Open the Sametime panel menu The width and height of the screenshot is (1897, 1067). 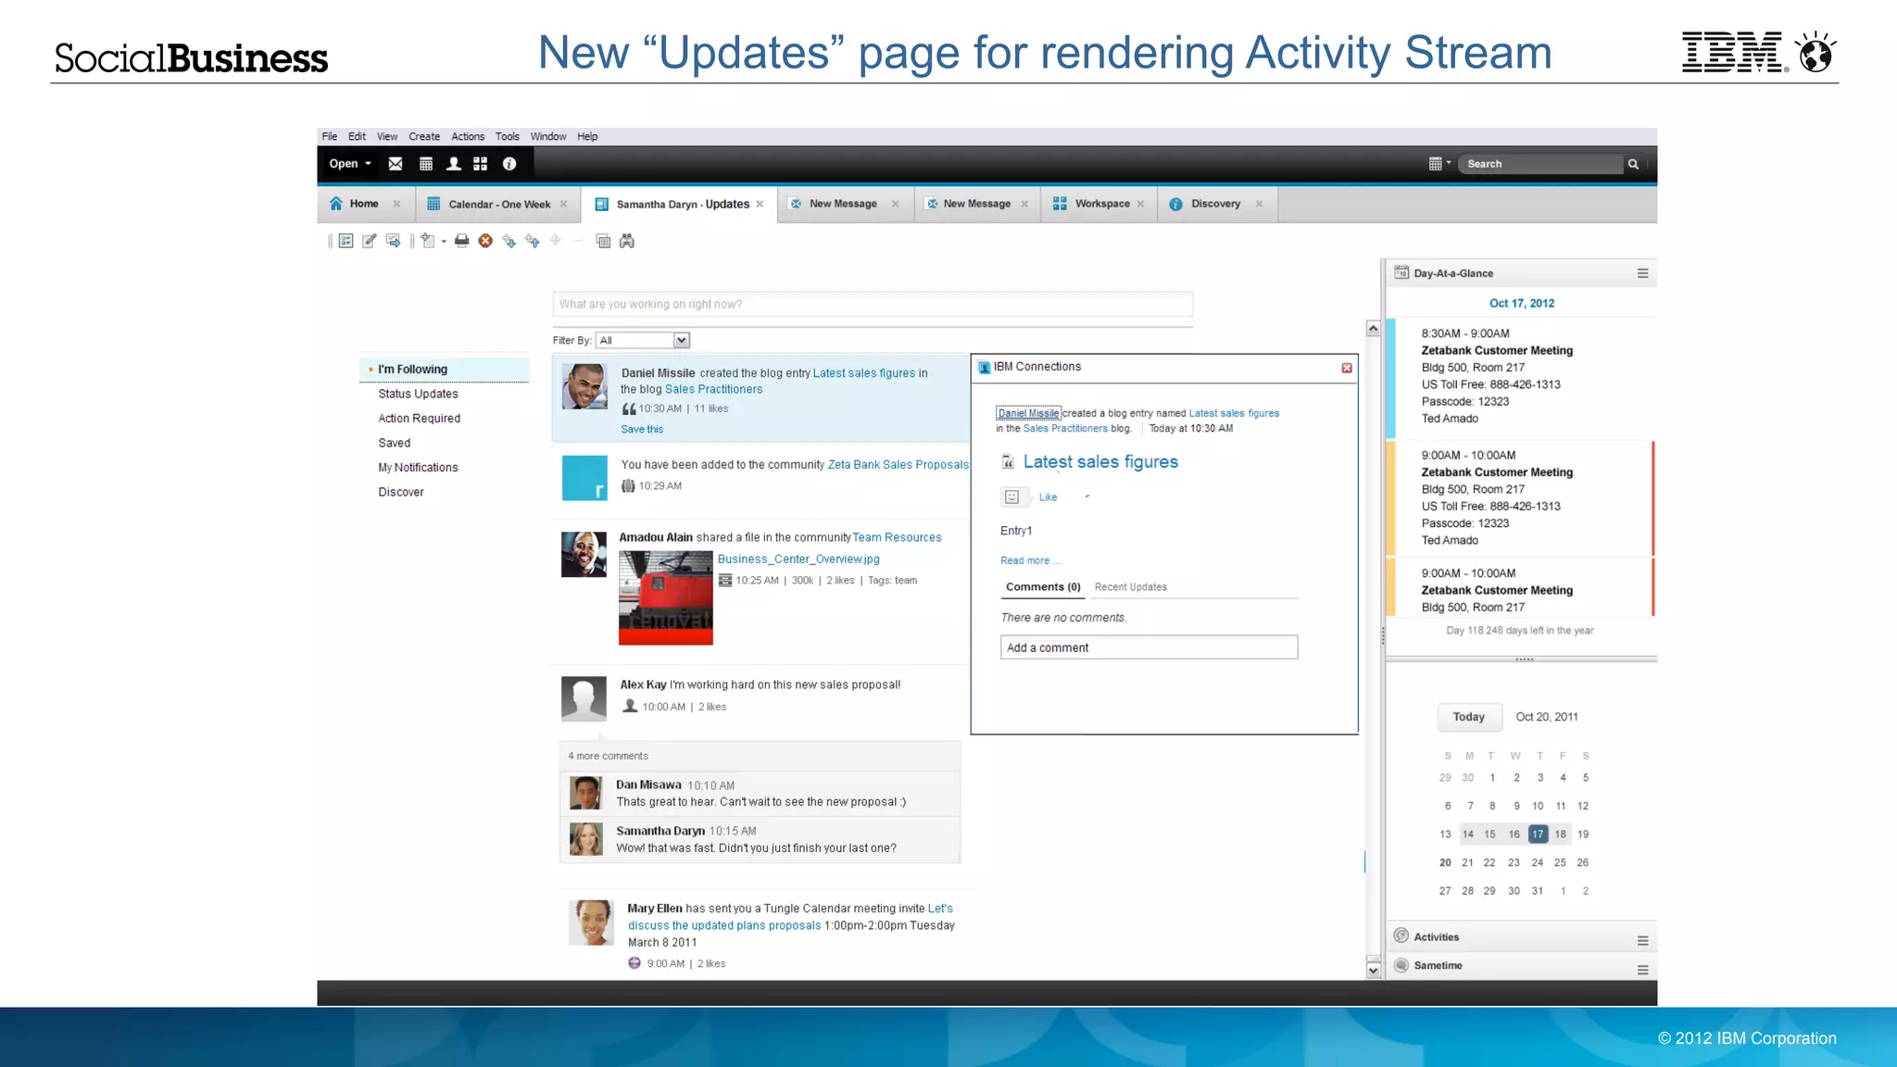click(1642, 970)
